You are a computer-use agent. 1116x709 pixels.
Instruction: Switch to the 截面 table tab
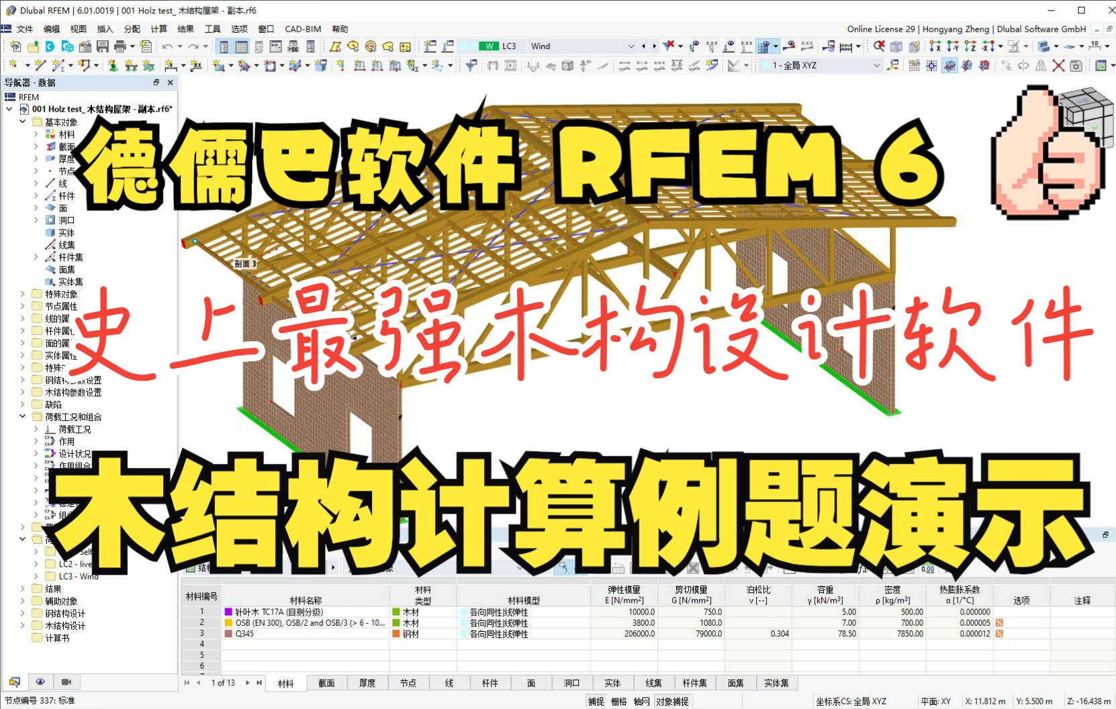pos(326,683)
